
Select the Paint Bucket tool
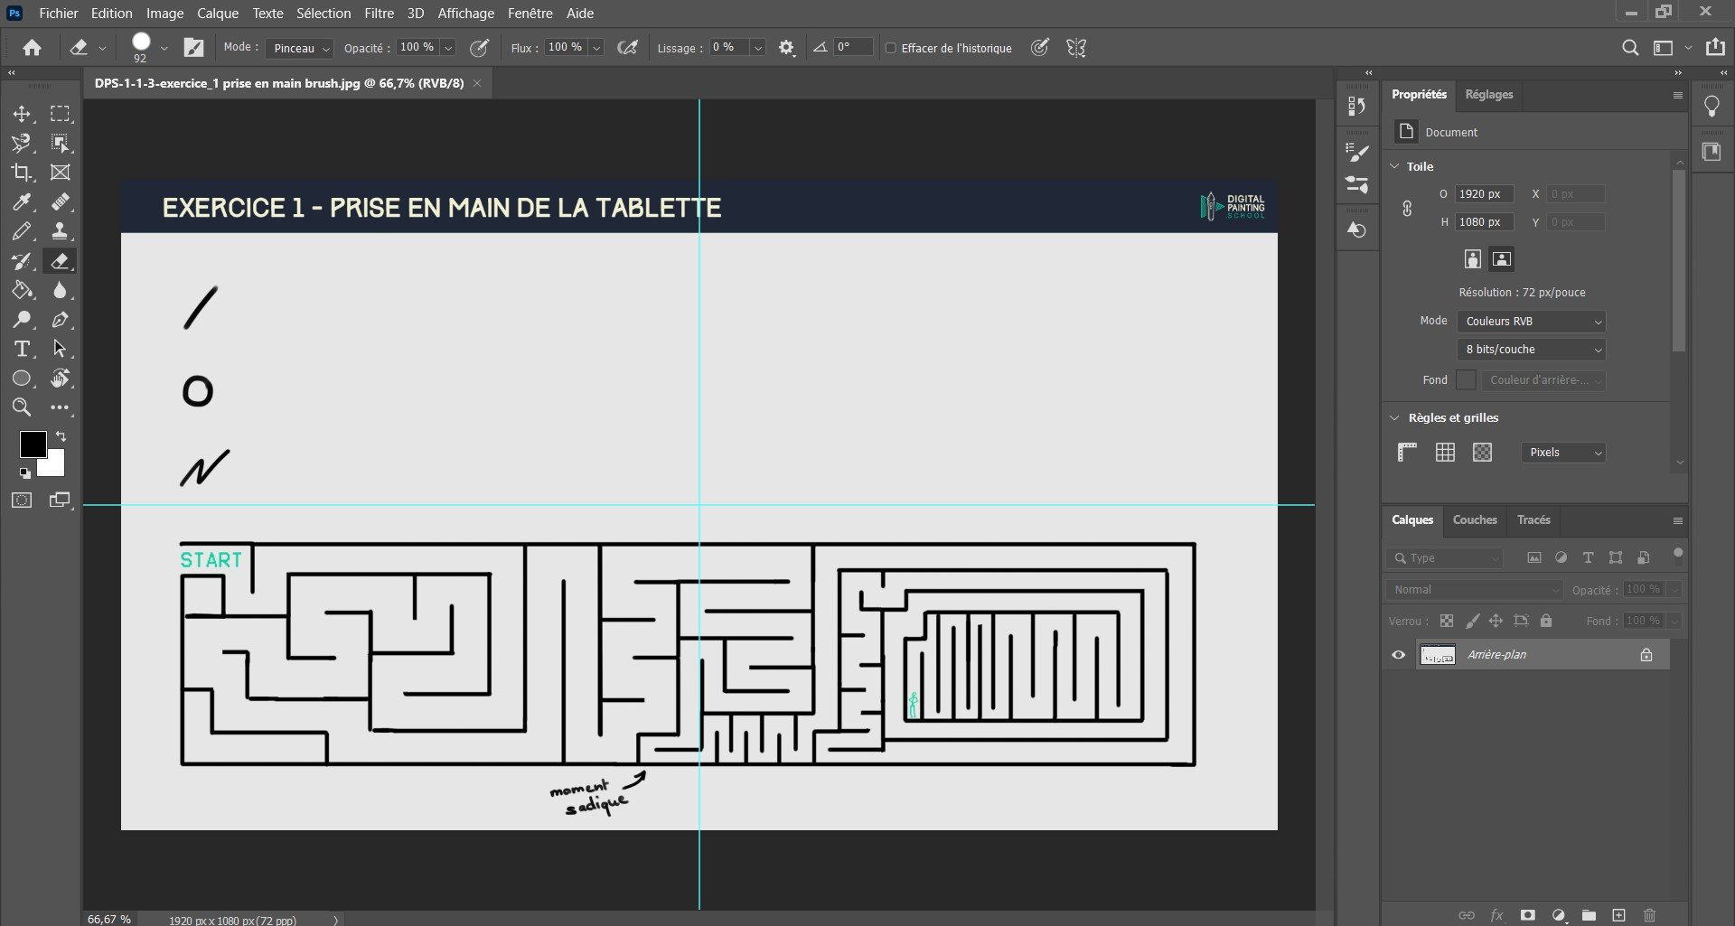22,290
